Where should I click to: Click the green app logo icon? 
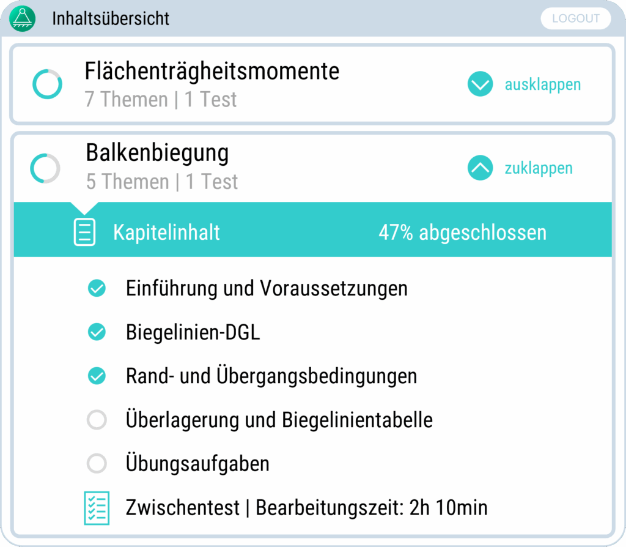click(x=23, y=17)
